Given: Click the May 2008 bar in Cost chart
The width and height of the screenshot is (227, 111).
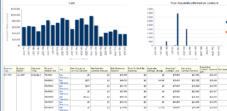Looking at the screenshot, I should pos(101,41).
